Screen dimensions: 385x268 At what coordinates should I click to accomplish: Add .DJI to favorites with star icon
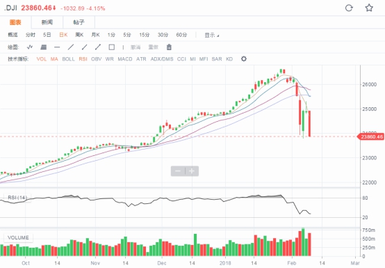[369, 8]
